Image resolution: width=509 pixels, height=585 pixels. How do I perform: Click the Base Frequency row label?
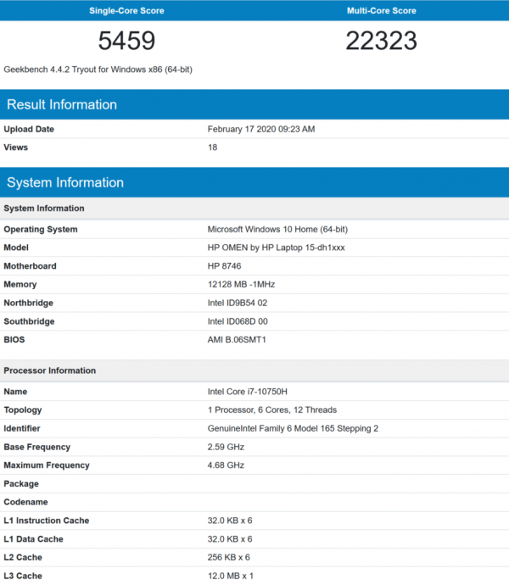point(37,447)
